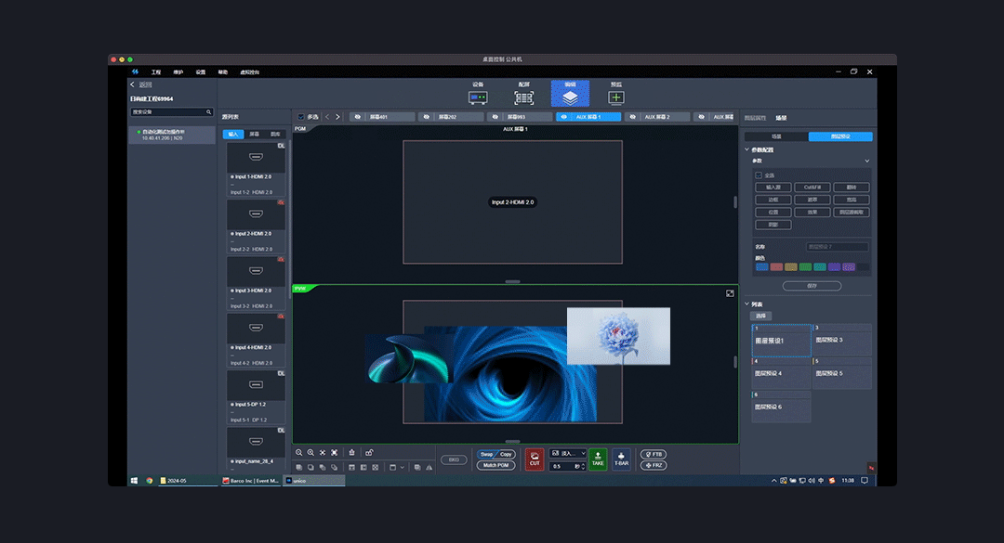Hit the green TAKE button
This screenshot has width=1004, height=543.
(598, 459)
